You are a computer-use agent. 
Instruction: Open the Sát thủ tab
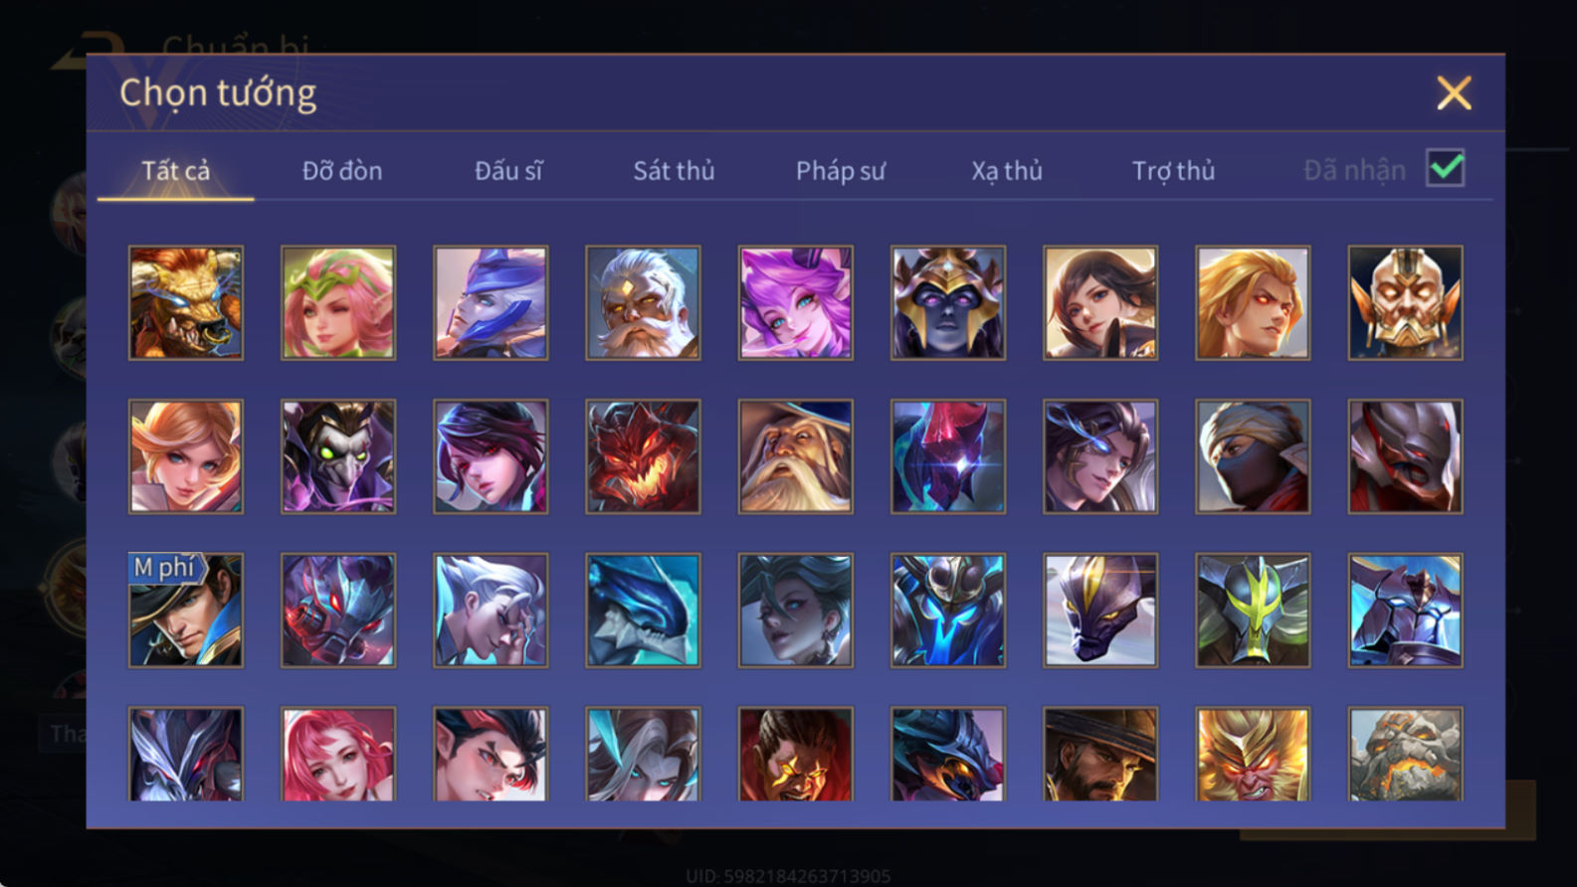click(x=674, y=171)
